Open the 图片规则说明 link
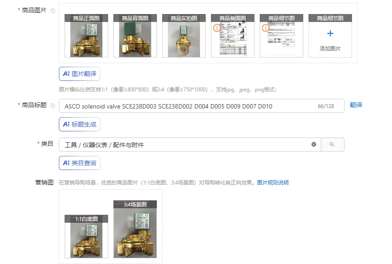 tap(273, 182)
